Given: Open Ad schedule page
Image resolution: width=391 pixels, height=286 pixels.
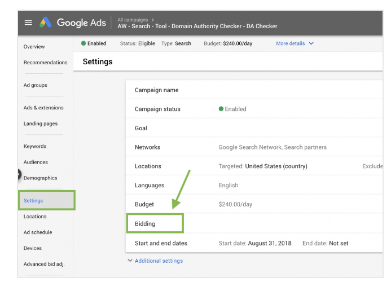Looking at the screenshot, I should pyautogui.click(x=38, y=232).
